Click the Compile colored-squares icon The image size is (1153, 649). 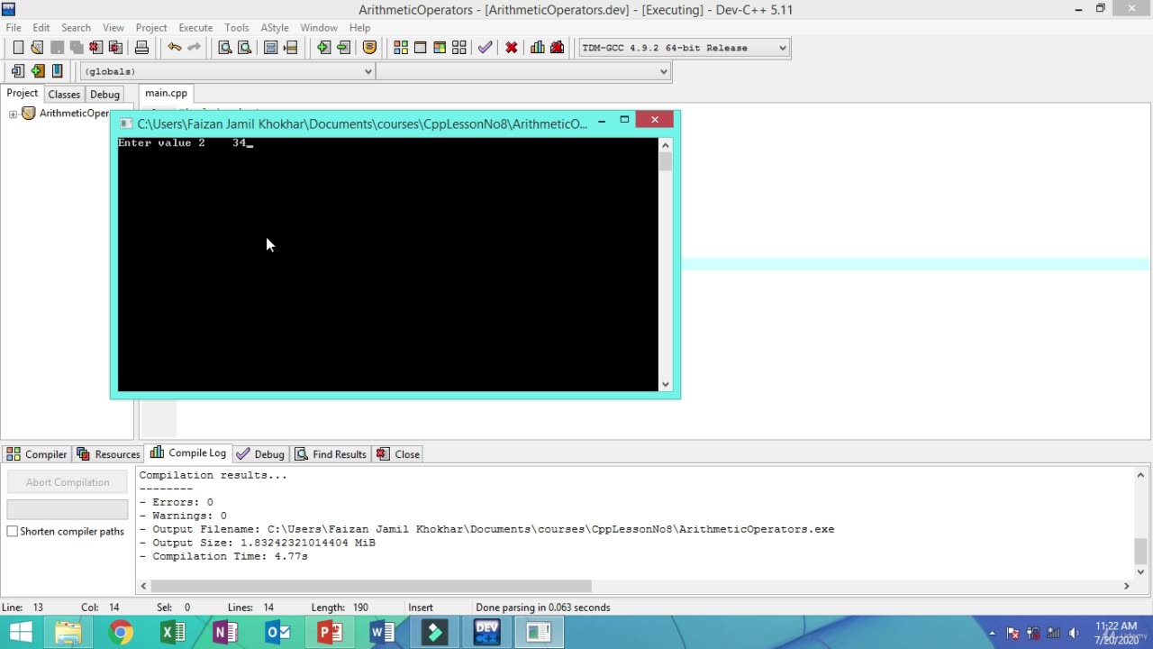coord(401,48)
